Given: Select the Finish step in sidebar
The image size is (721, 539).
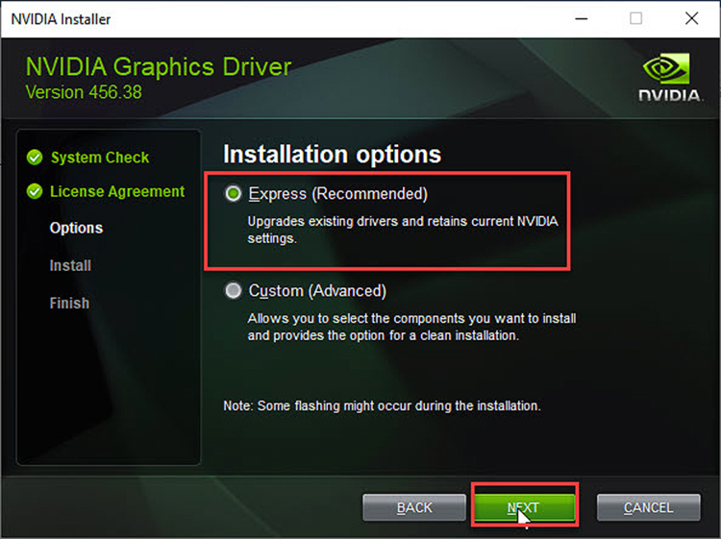Looking at the screenshot, I should (x=69, y=304).
